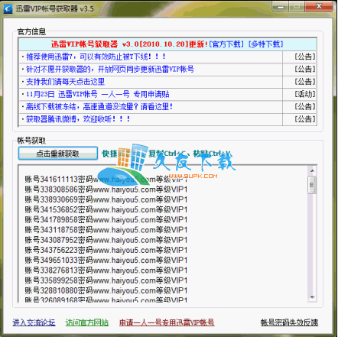Screen dimensions: 338x337
Task: Open the 官方下载 link in the header
Action: point(226,44)
